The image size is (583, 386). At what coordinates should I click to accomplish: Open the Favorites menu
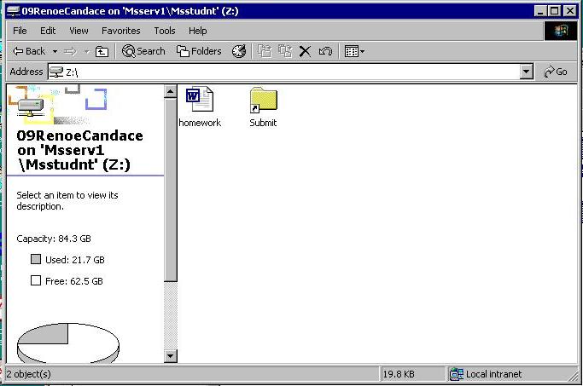[x=121, y=31]
